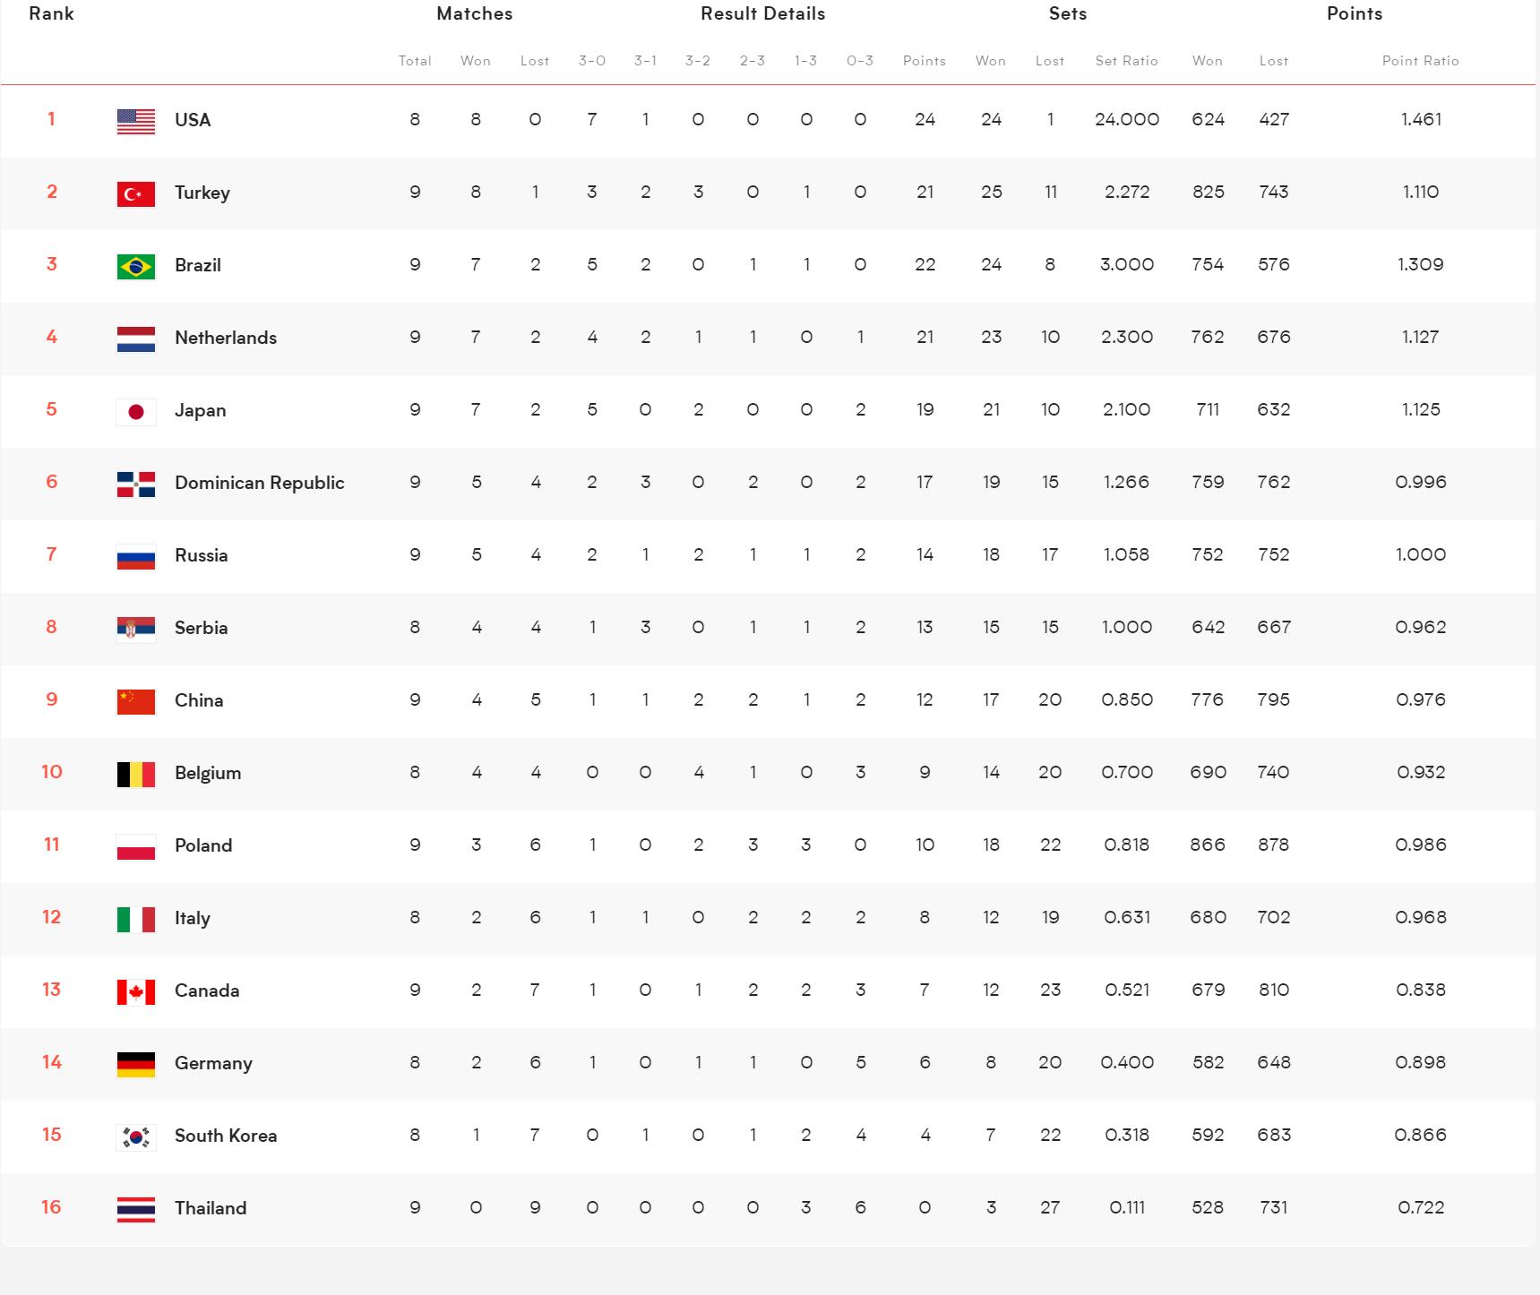Click the Thailand flag icon
This screenshot has height=1295, width=1540.
[x=136, y=1209]
